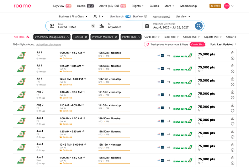This screenshot has width=249, height=167.
Task: Open the All Filters sliders icon
Action: (28, 37)
